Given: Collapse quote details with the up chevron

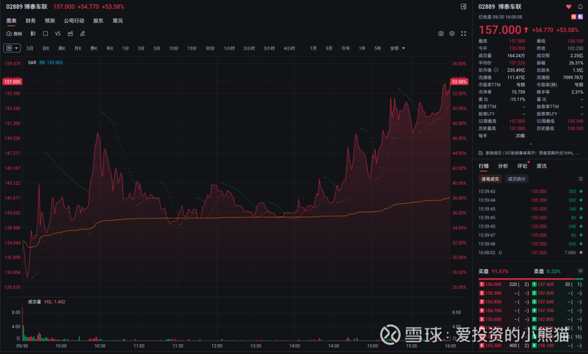Looking at the screenshot, I should (531, 144).
